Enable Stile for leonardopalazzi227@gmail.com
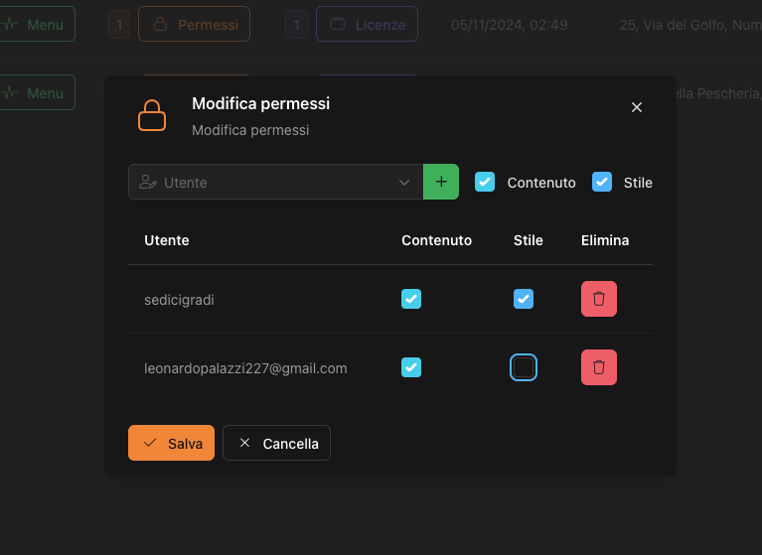 coord(524,367)
